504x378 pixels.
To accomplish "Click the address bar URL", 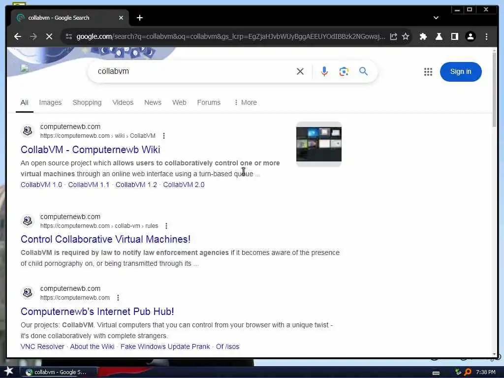I will (230, 36).
